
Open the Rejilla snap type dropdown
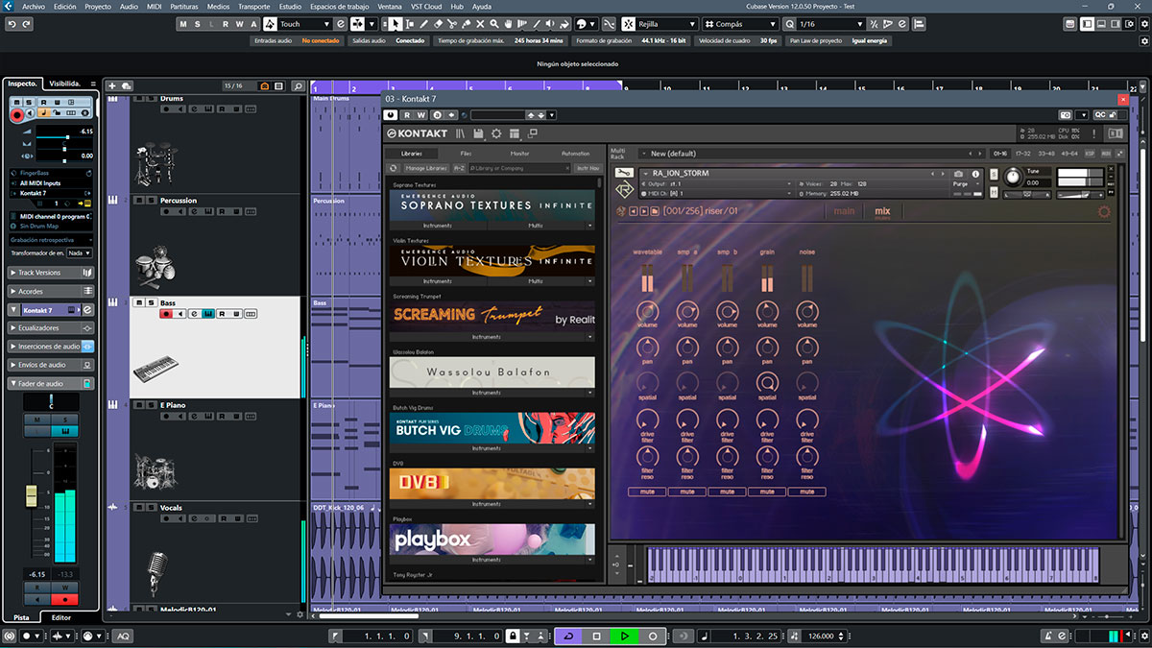point(667,24)
